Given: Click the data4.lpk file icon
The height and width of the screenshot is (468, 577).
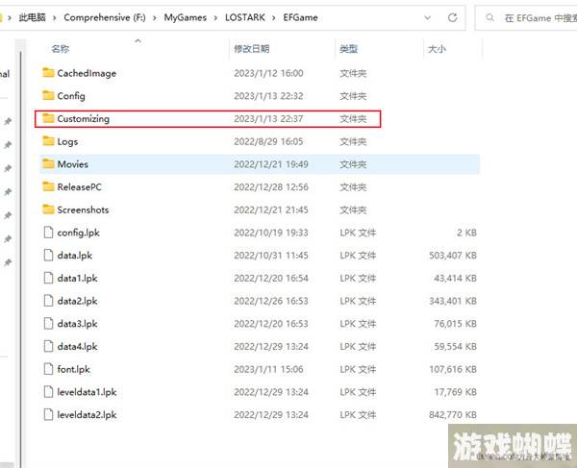Looking at the screenshot, I should [x=48, y=346].
